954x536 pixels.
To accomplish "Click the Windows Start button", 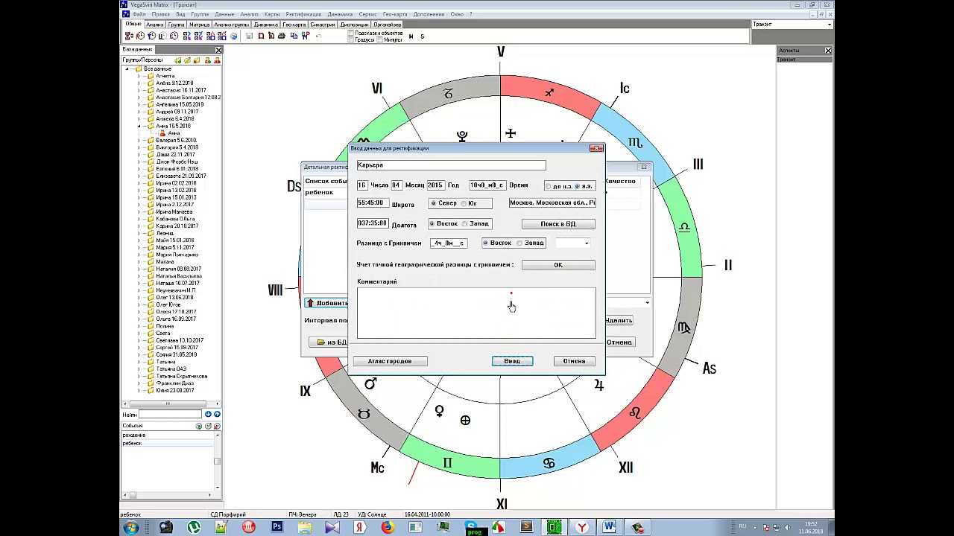I will click(131, 527).
